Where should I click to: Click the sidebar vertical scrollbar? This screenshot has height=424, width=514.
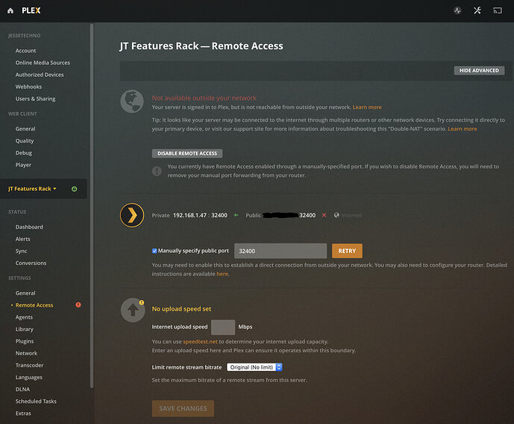click(x=92, y=205)
